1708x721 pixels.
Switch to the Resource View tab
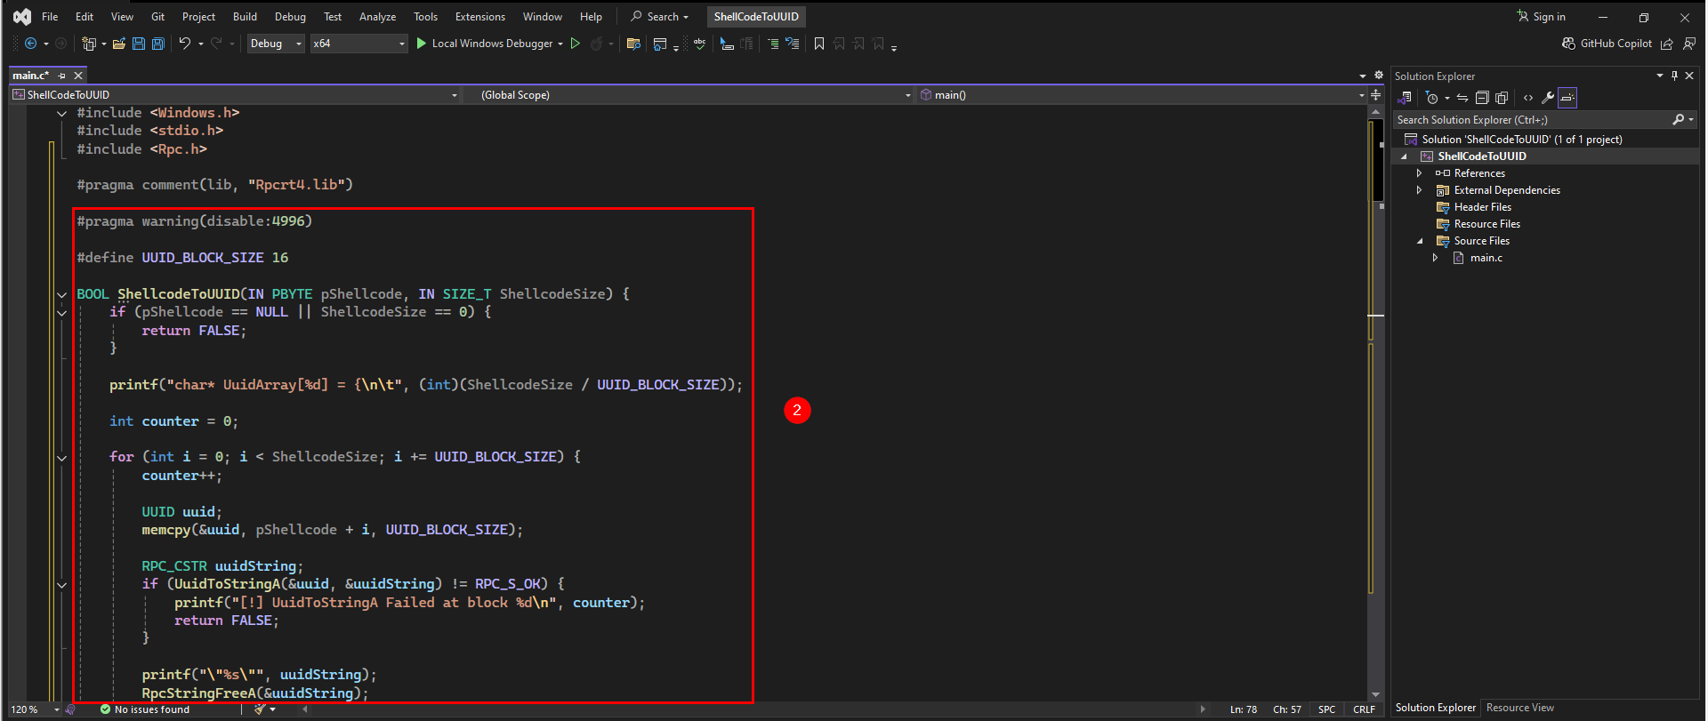tap(1519, 708)
